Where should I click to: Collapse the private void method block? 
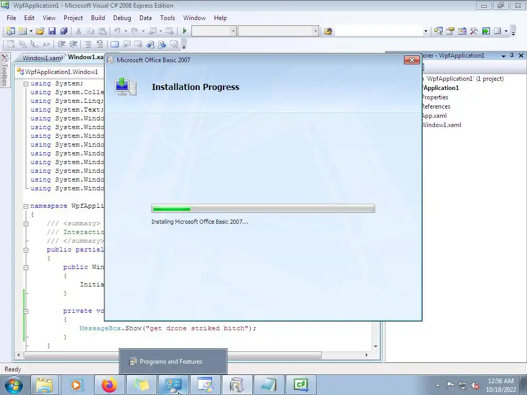coord(26,311)
